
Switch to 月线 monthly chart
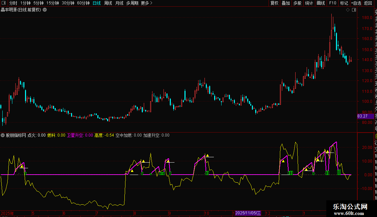(119, 3)
